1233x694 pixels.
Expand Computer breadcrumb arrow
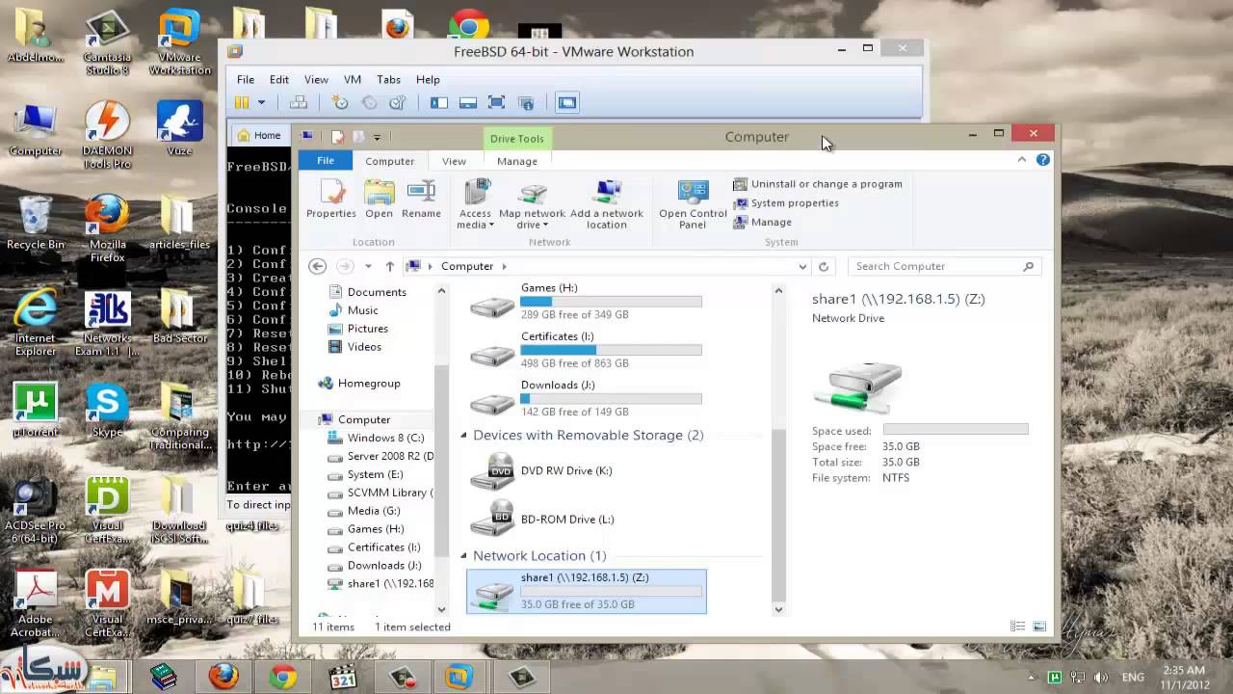tap(504, 266)
